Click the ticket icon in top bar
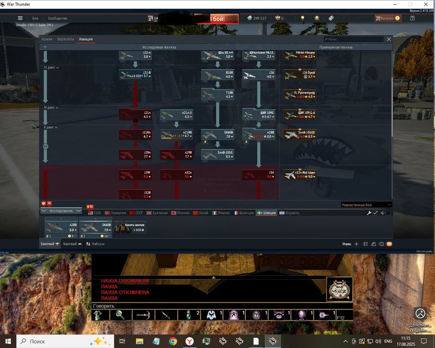The image size is (435, 348). (x=331, y=18)
